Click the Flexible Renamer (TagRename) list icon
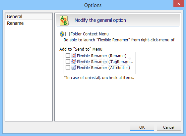186x136 pixels. click(x=74, y=62)
